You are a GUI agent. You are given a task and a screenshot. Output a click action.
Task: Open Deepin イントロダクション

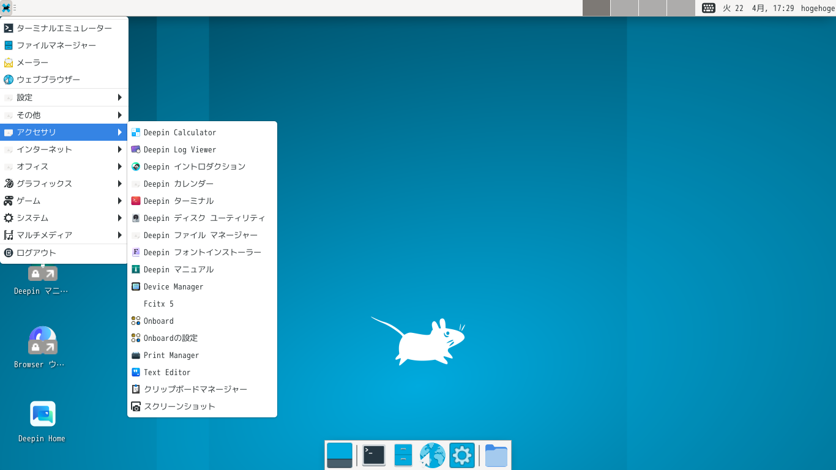pos(202,166)
